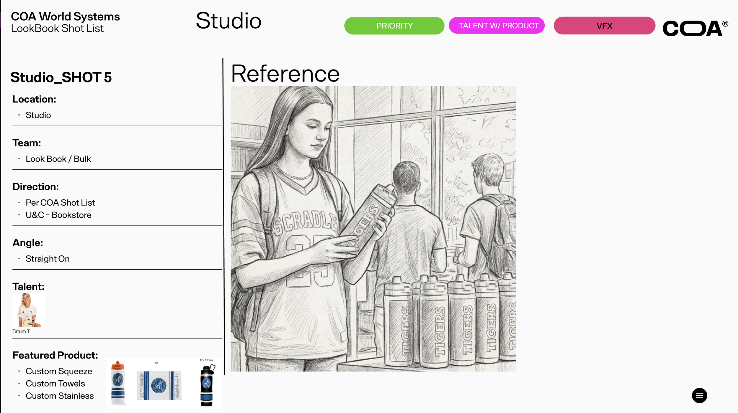The width and height of the screenshot is (738, 413).
Task: Open the Tatum T. talent photo
Action: pos(28,310)
